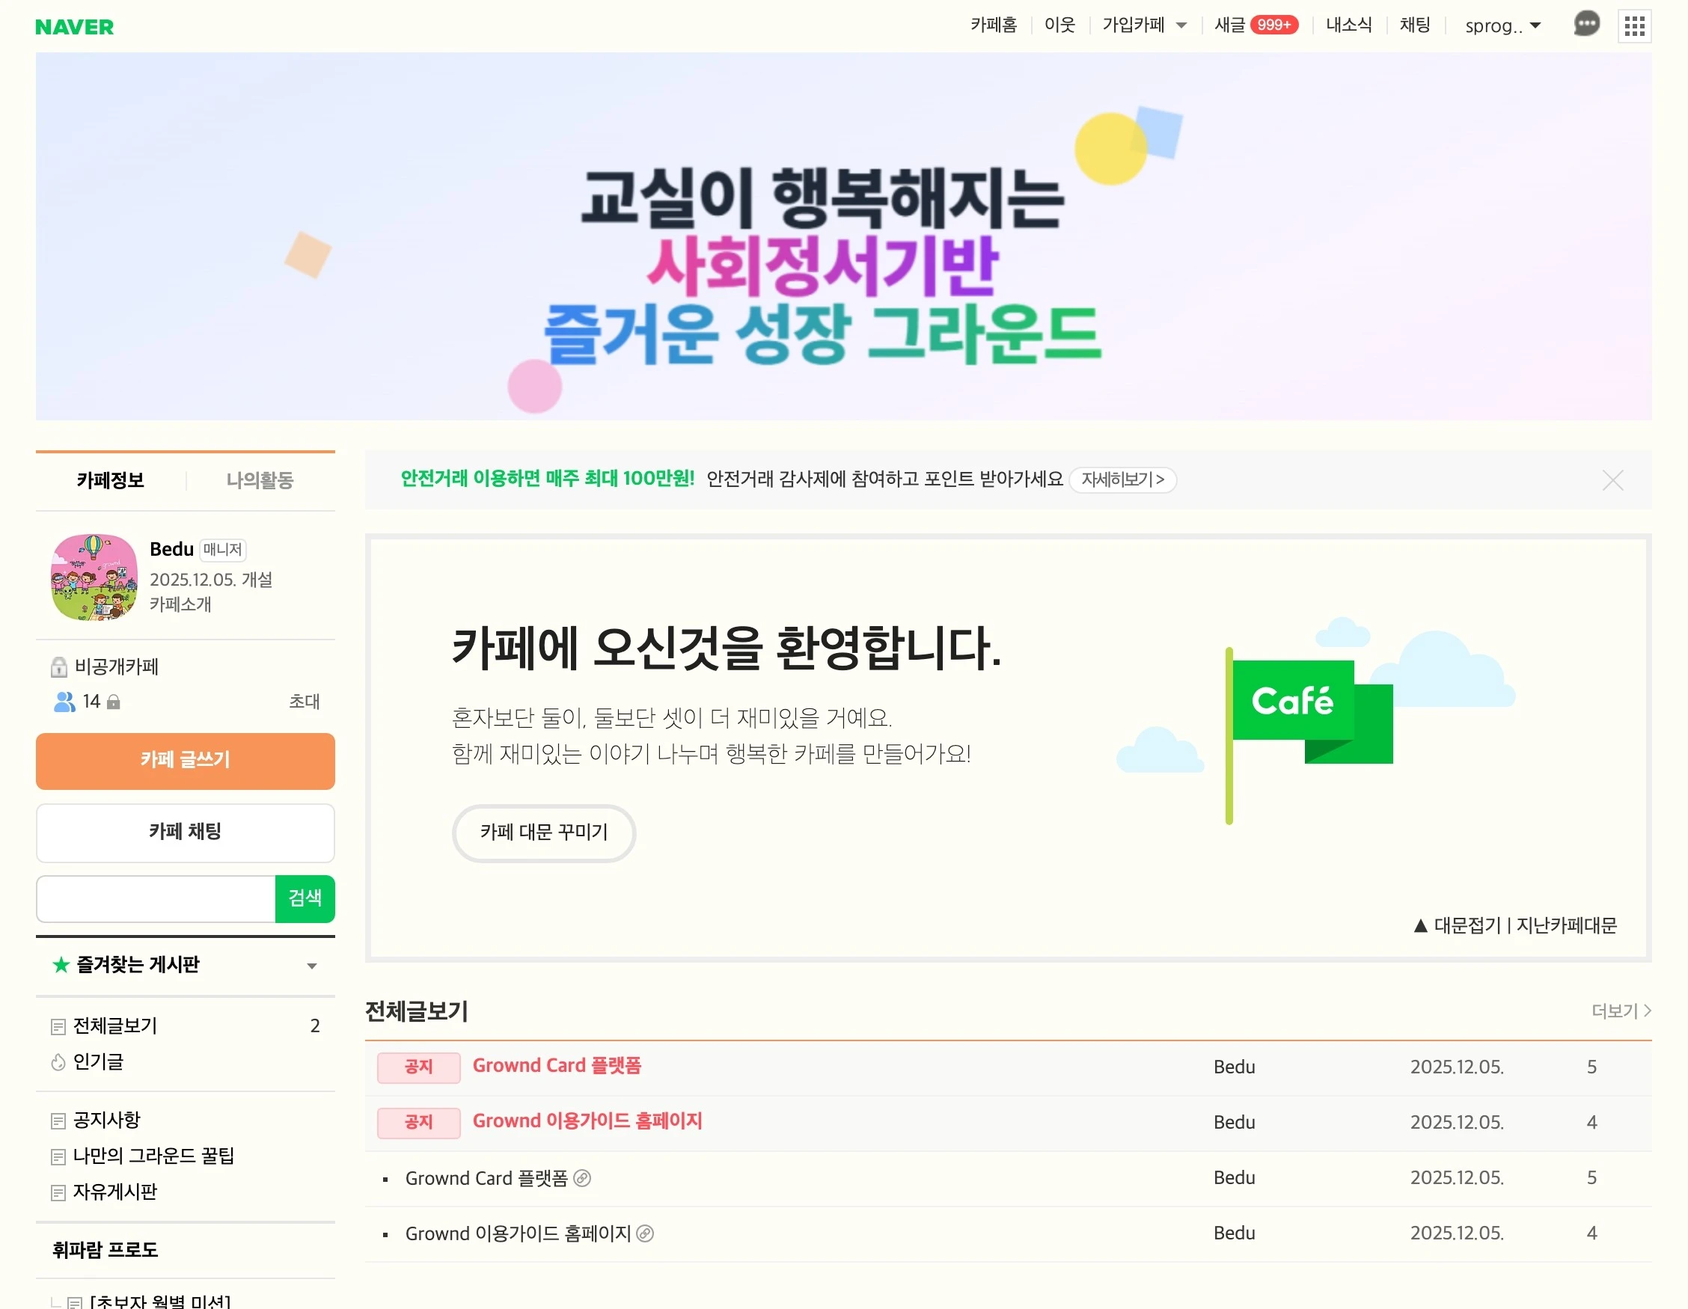1688x1309 pixels.
Task: Click the members count people icon
Action: (64, 702)
